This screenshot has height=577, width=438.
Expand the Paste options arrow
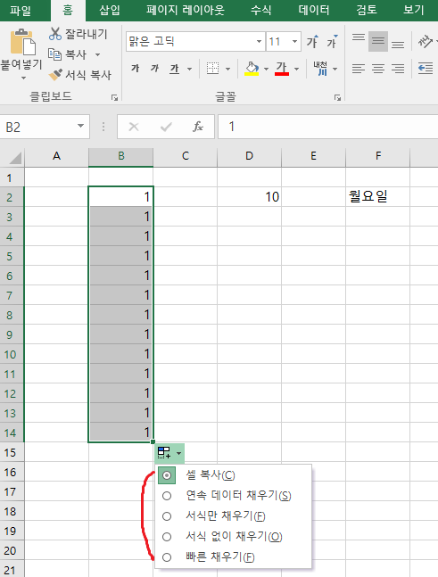tap(23, 78)
